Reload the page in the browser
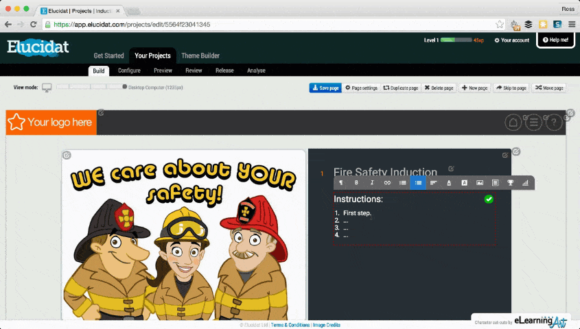Screen dimensions: 580x329 34,25
